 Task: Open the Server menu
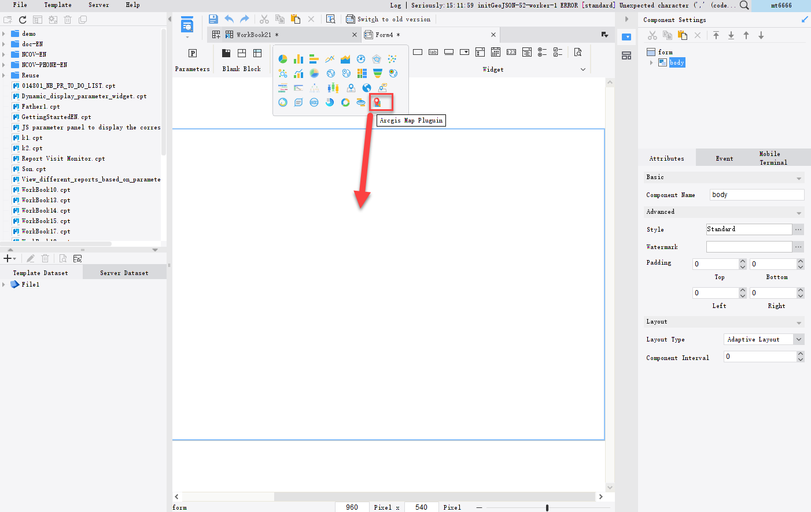pos(98,5)
